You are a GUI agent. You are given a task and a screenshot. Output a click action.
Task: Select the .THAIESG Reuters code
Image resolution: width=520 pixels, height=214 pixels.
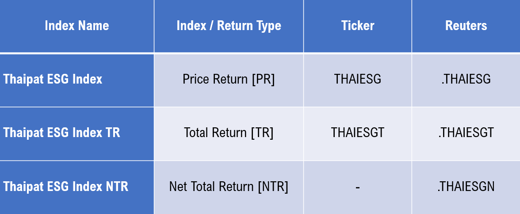tap(466, 79)
